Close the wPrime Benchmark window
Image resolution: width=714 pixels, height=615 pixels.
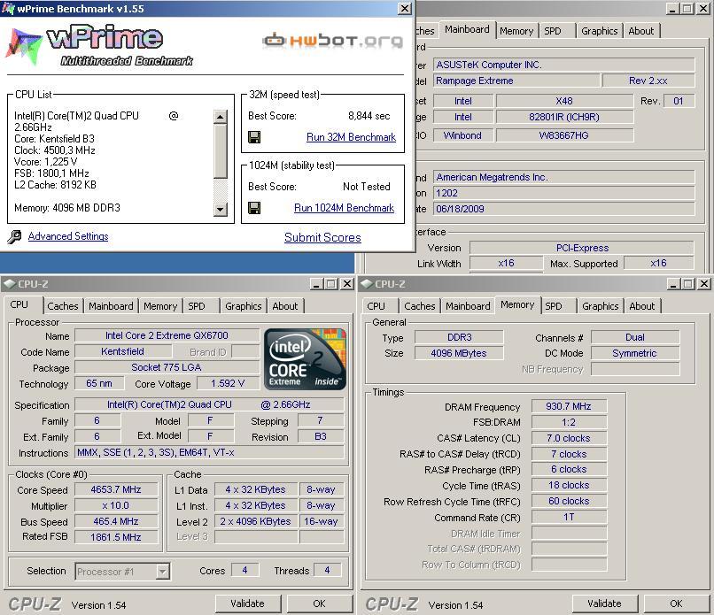(x=404, y=8)
